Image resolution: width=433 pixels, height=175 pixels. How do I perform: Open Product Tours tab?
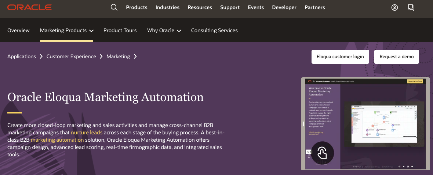pyautogui.click(x=120, y=30)
